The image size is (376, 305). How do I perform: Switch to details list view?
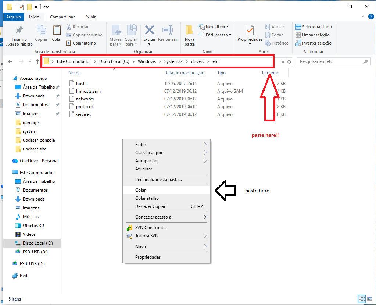[362, 299]
